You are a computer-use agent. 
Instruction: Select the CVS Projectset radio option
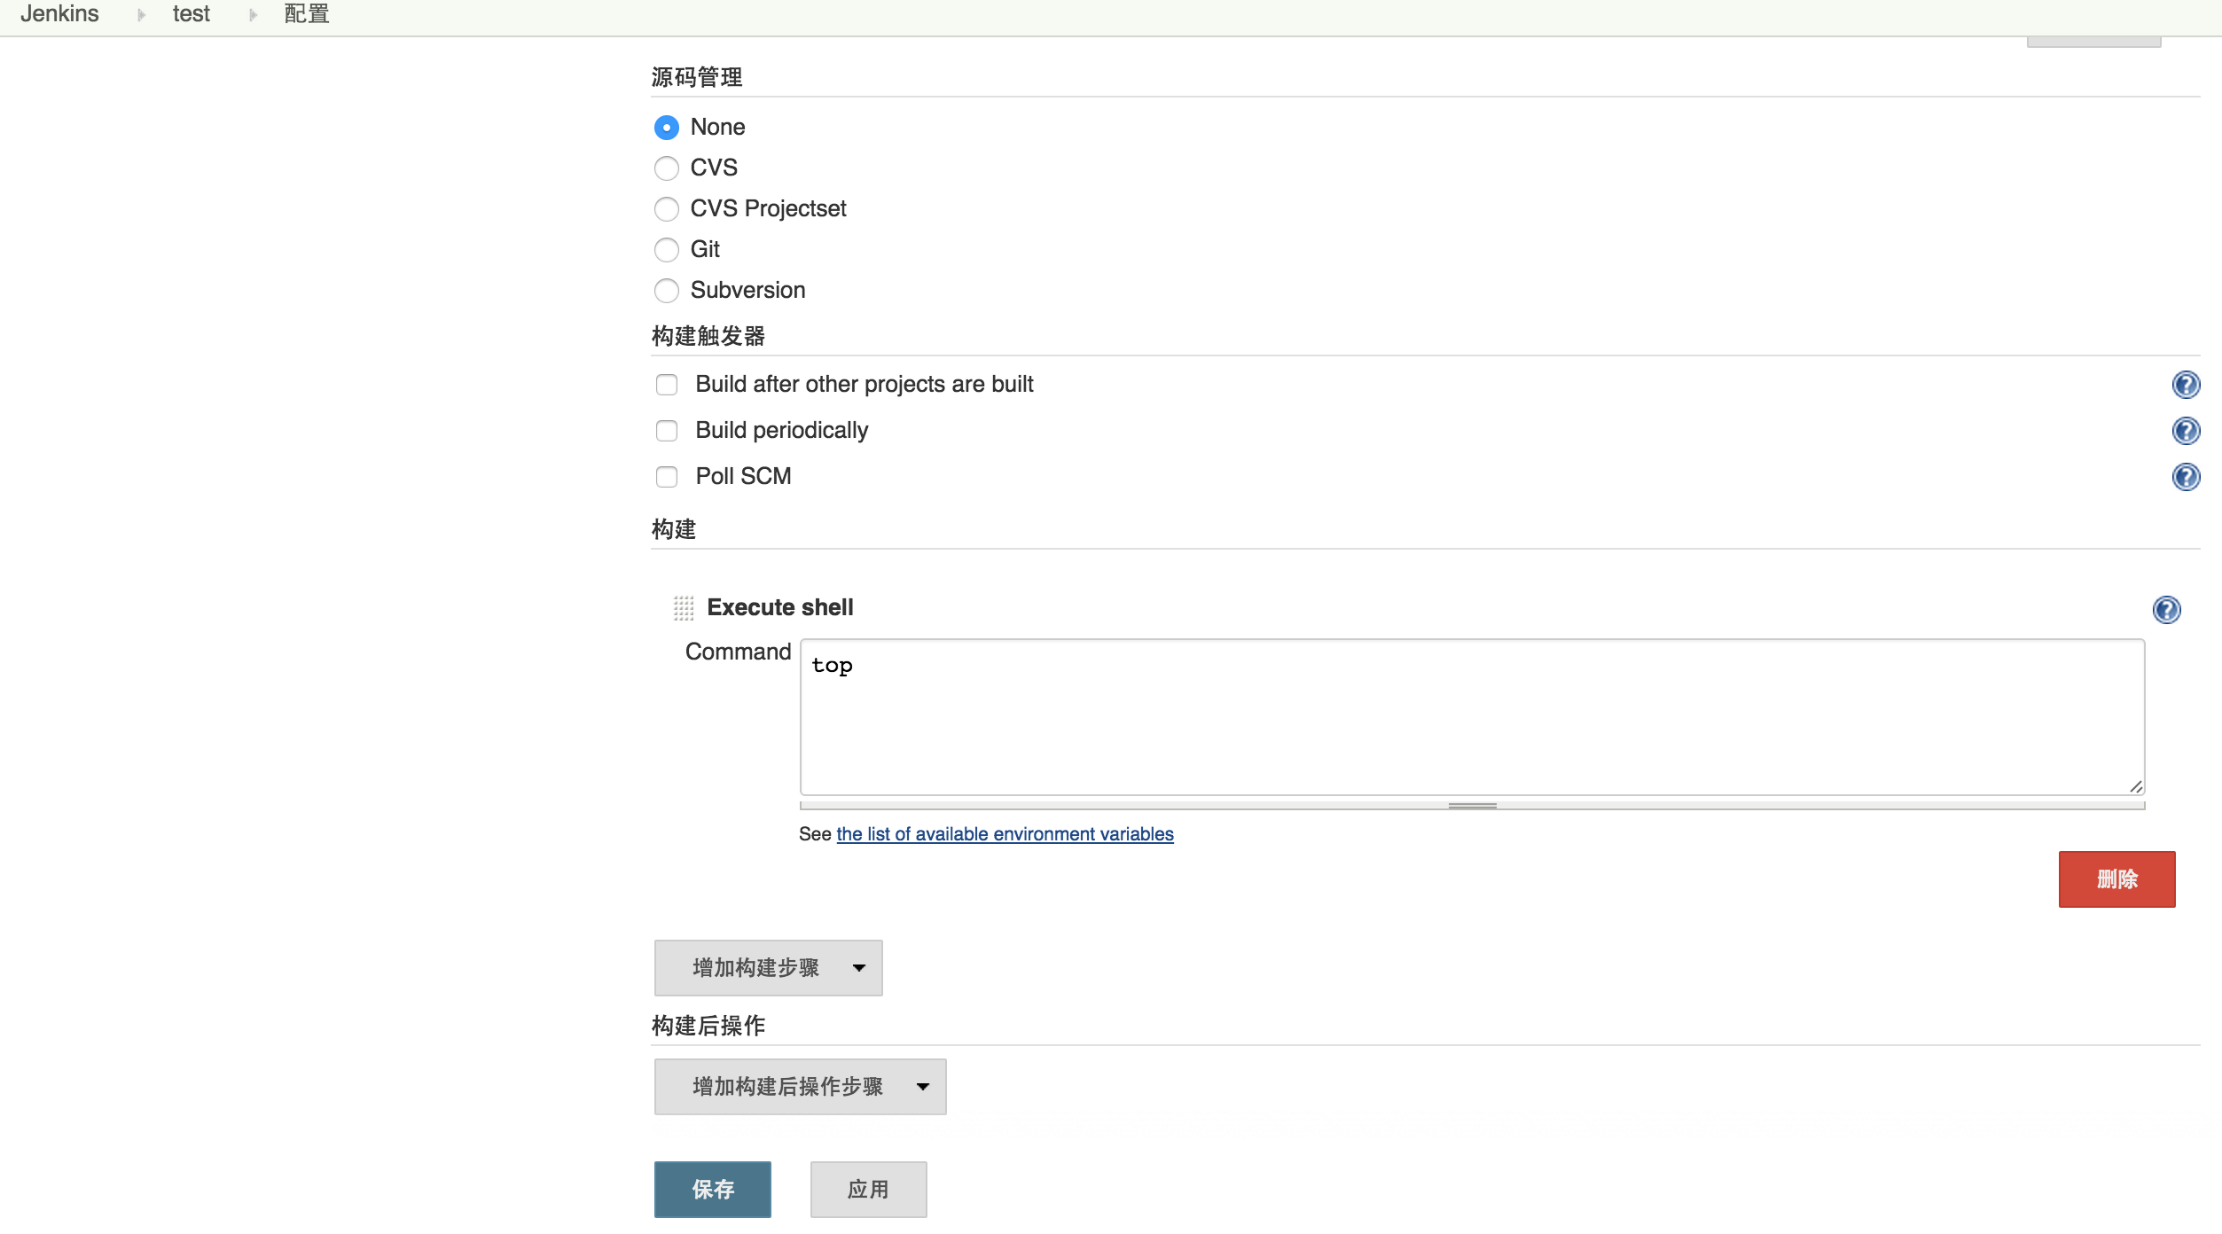click(x=667, y=209)
